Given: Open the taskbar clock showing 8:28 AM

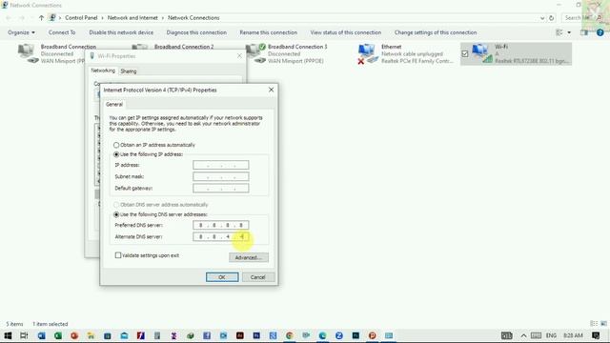Looking at the screenshot, I should pyautogui.click(x=573, y=335).
